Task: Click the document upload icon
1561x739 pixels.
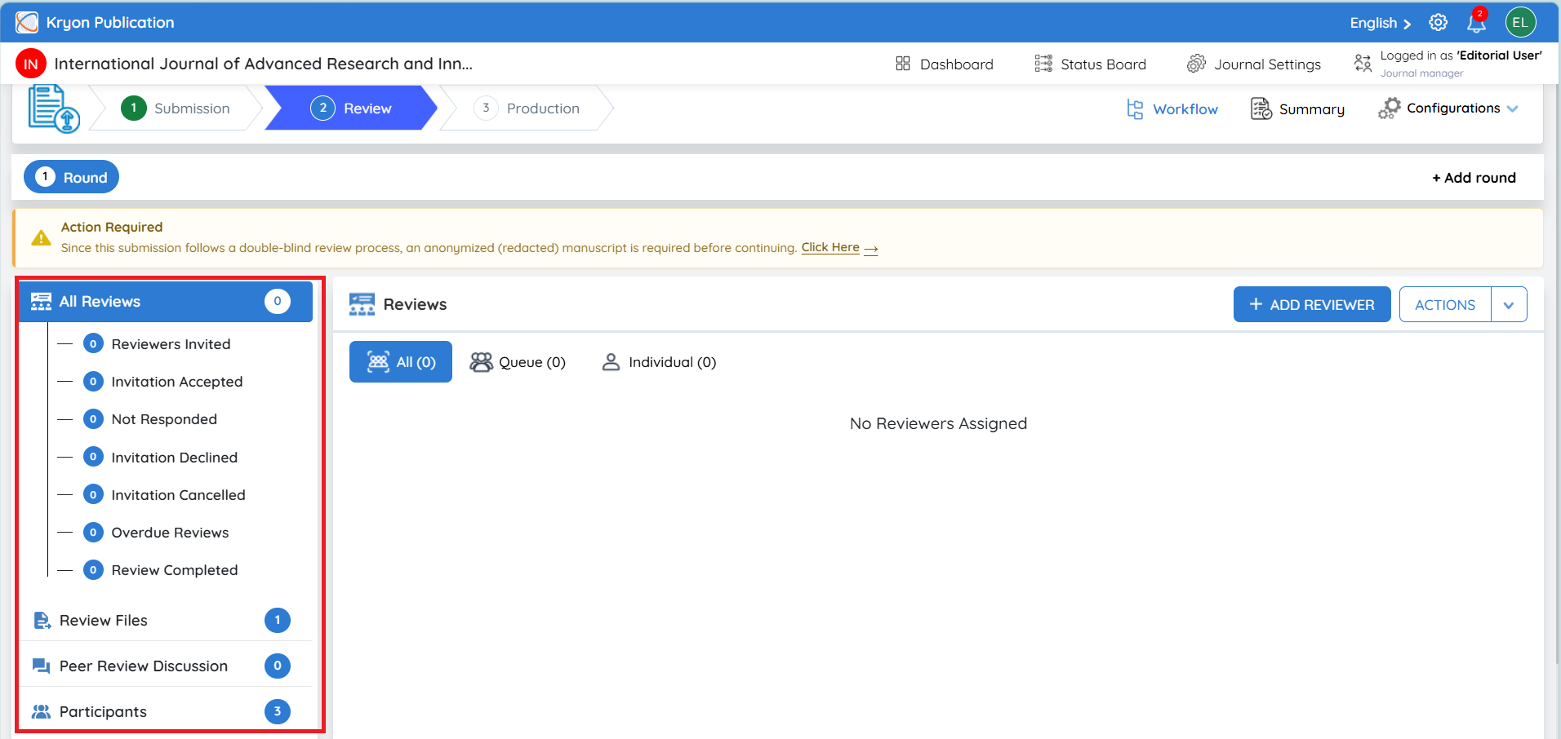Action: [x=54, y=108]
